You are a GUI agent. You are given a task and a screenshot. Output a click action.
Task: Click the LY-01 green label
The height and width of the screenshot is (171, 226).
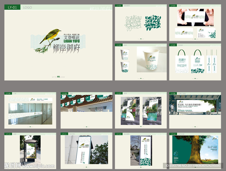tap(12, 7)
